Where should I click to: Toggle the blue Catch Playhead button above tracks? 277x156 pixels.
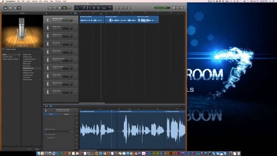click(75, 13)
